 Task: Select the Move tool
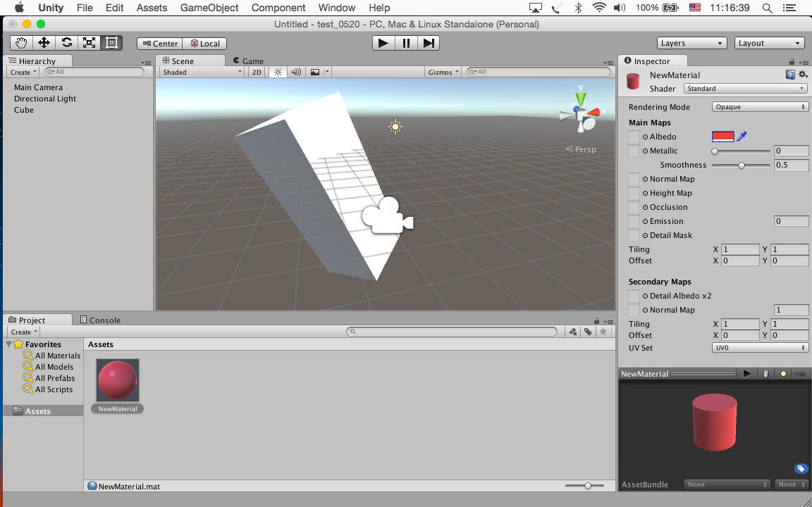click(x=44, y=43)
